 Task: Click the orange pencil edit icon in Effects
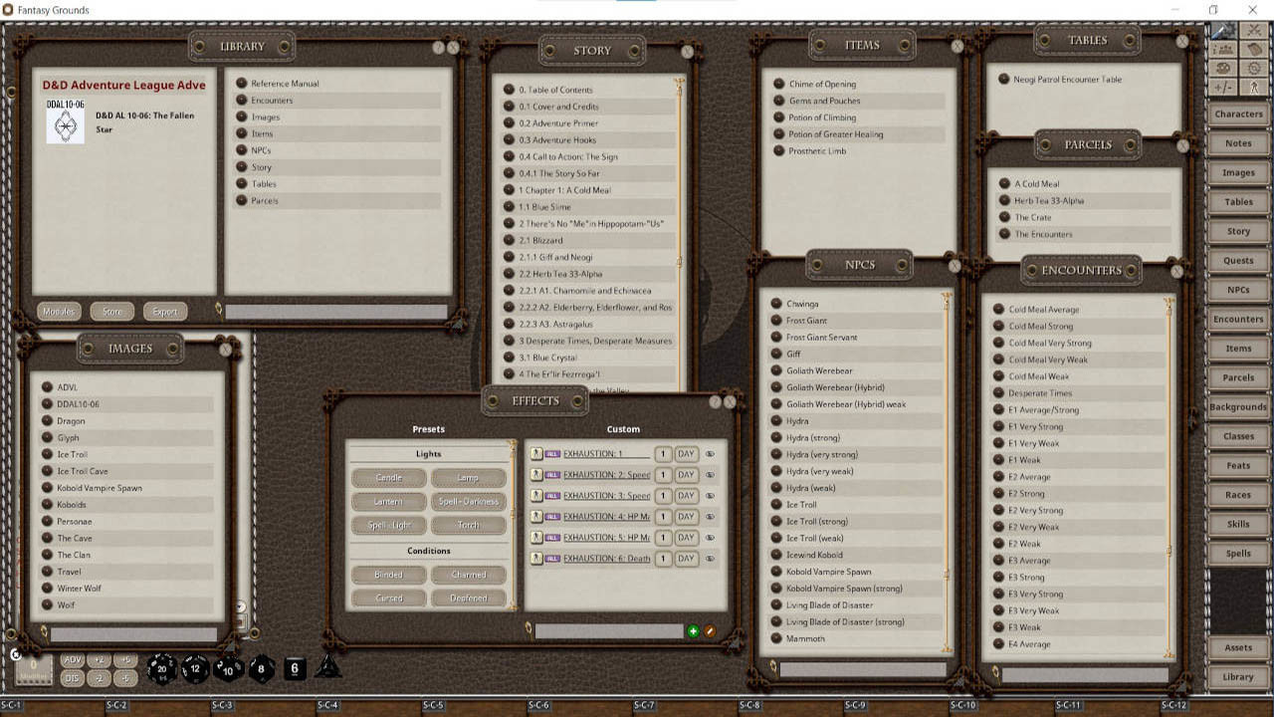pos(711,629)
